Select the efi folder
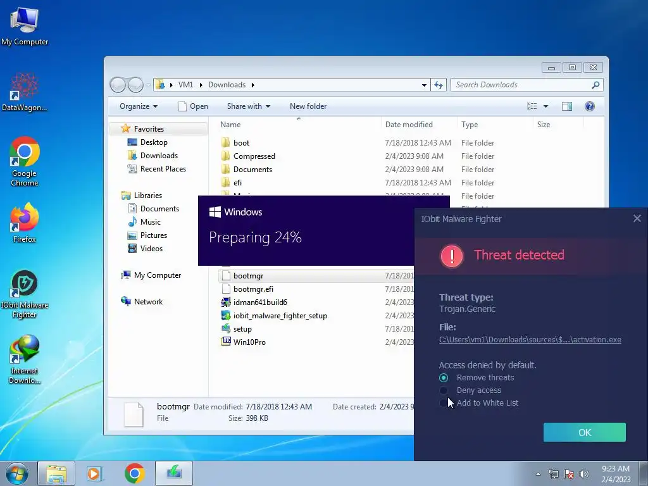 (232, 182)
